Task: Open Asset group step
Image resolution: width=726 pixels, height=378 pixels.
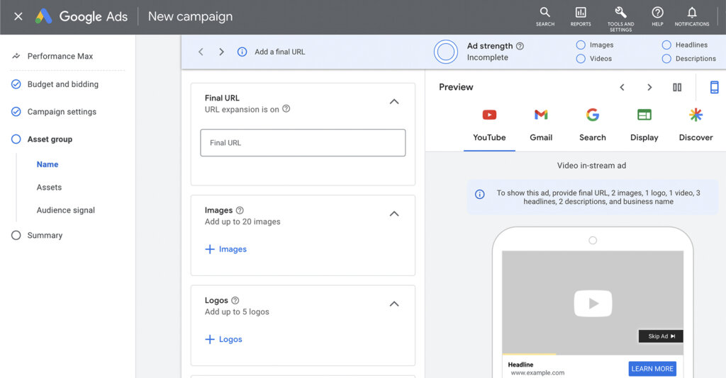Action: [x=50, y=139]
